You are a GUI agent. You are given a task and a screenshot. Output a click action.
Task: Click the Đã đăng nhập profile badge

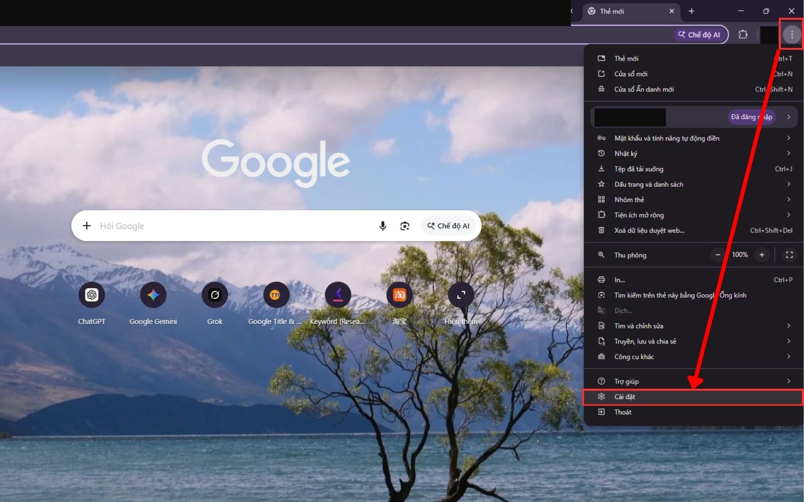point(751,117)
